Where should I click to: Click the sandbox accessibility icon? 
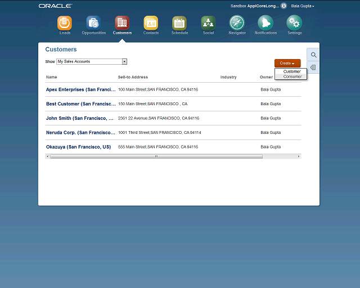(x=283, y=6)
